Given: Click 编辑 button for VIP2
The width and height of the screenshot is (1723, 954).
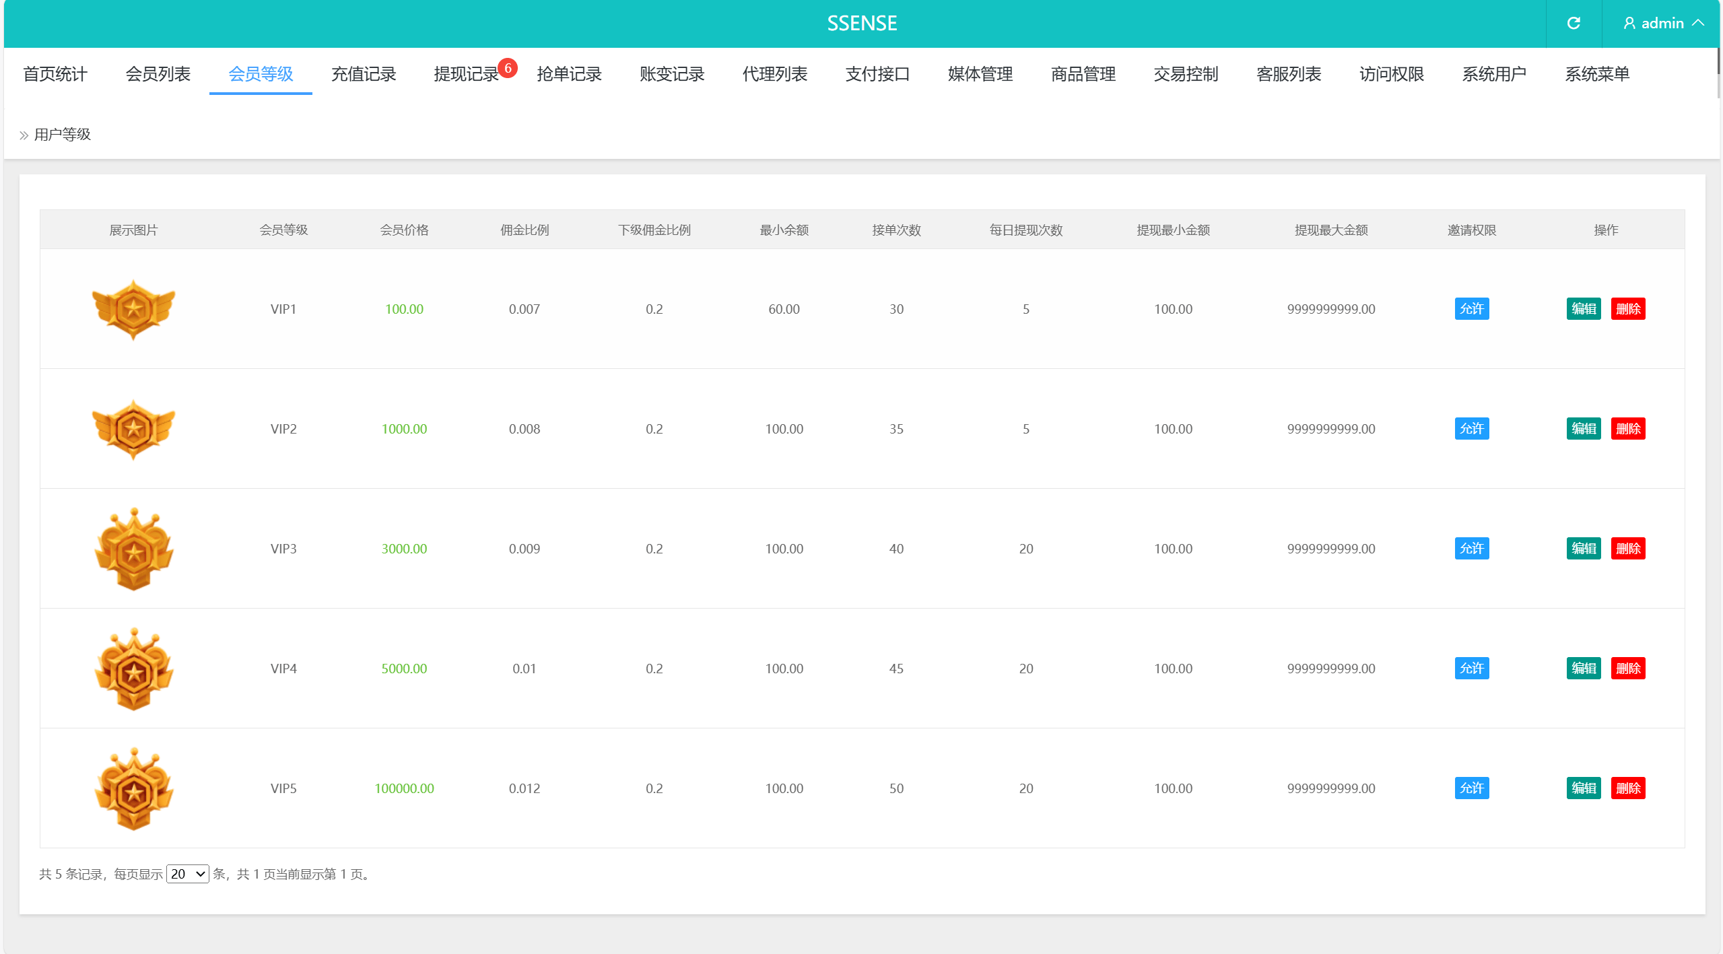Looking at the screenshot, I should coord(1583,429).
